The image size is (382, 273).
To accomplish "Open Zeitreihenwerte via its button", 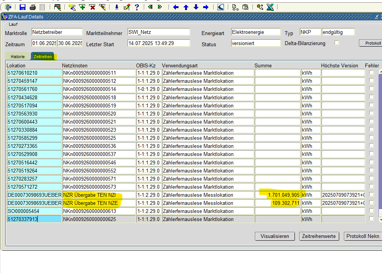I will click(x=319, y=236).
